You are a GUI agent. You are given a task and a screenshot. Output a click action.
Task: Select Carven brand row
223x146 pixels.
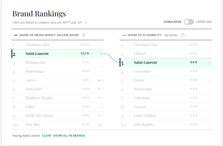[x=166, y=107]
